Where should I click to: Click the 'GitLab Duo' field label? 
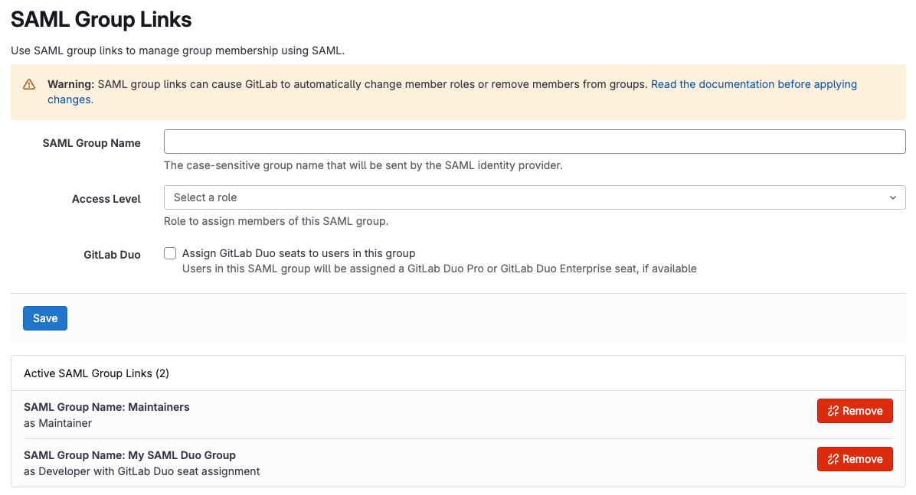click(112, 255)
